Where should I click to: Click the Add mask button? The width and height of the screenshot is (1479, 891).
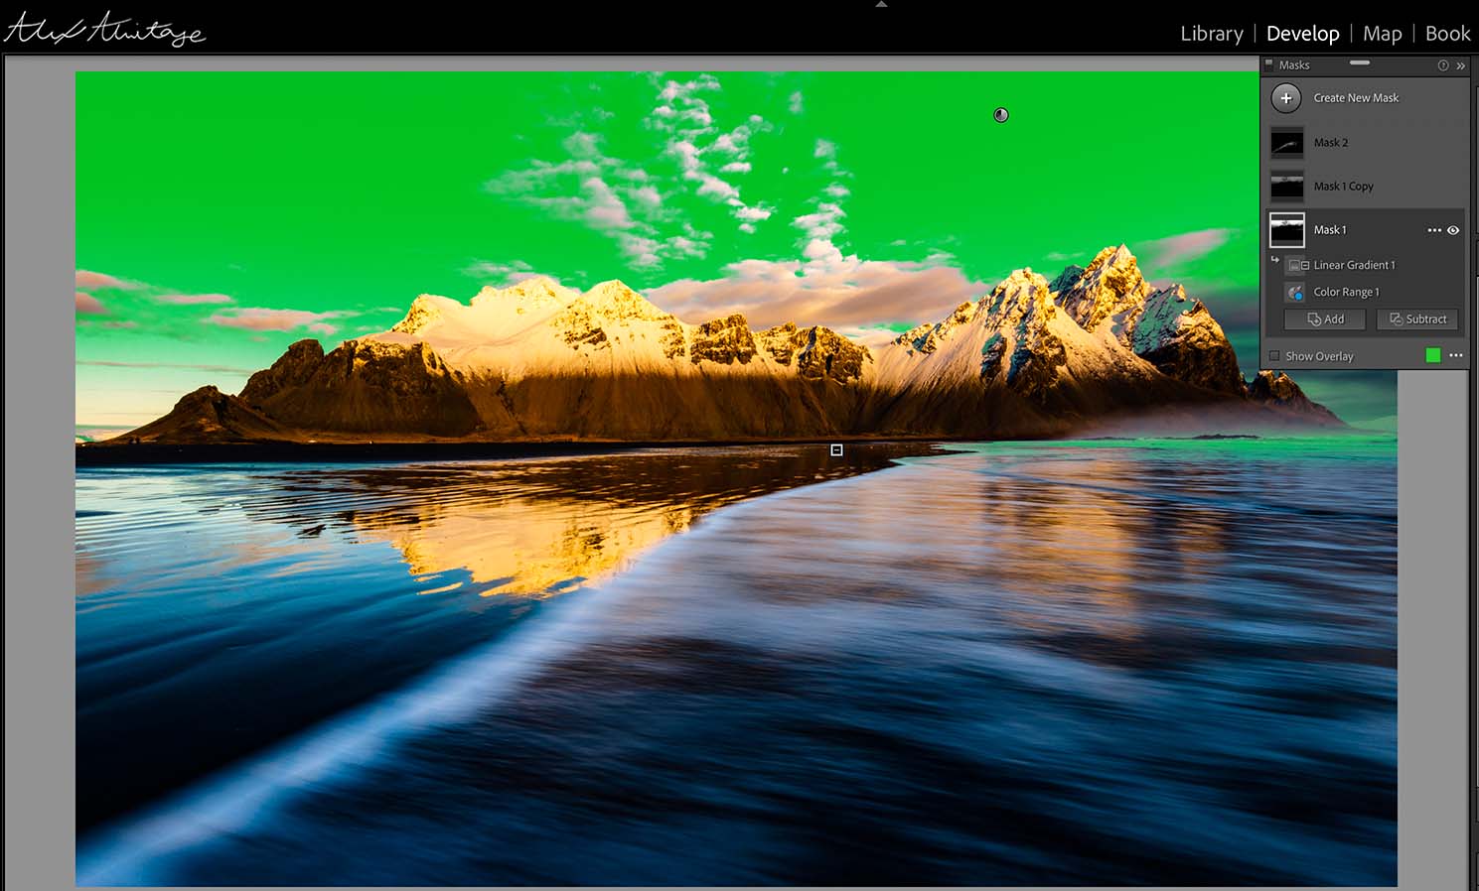(x=1325, y=318)
